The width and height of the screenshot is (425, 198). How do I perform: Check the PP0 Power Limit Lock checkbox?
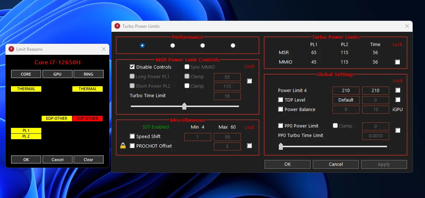[398, 130]
